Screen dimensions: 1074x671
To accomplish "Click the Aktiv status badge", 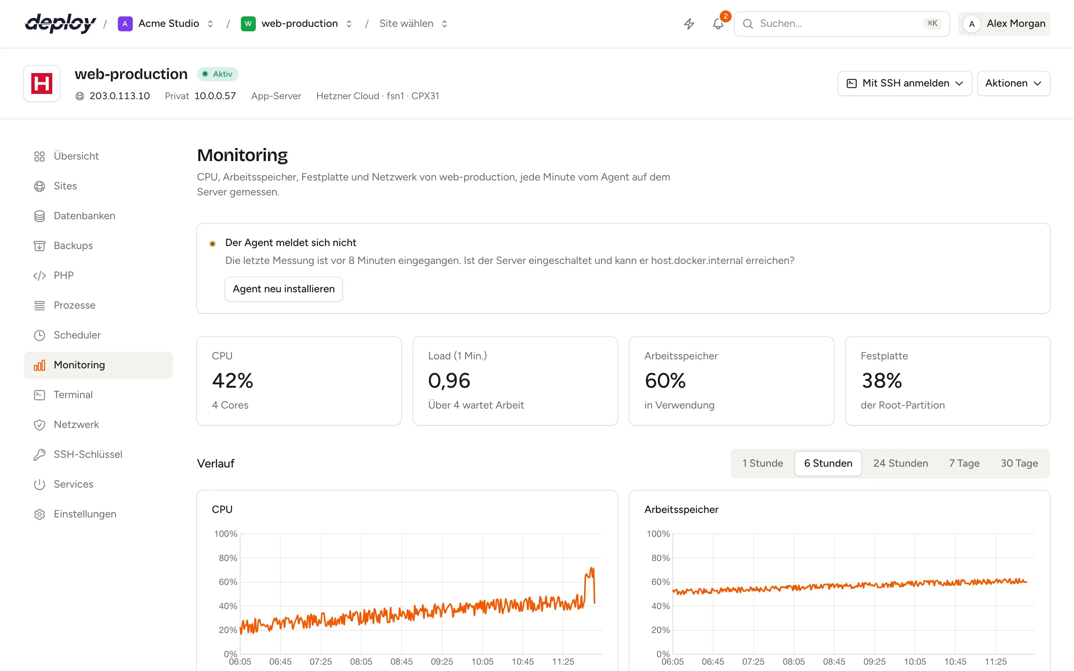I will [x=217, y=74].
